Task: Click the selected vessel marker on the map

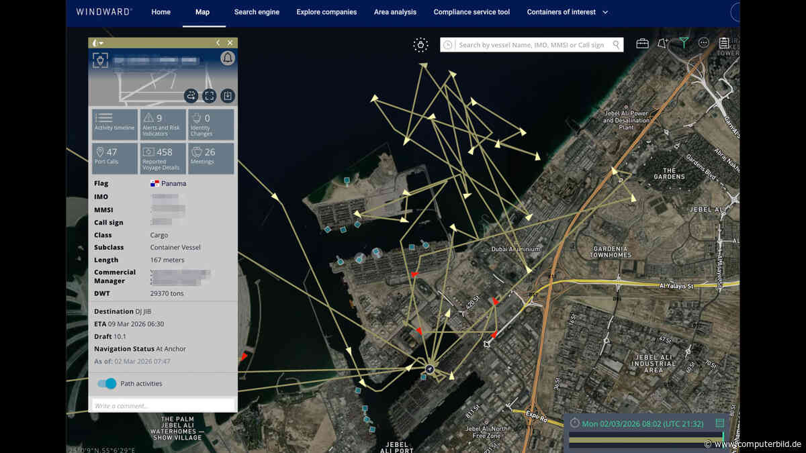Action: point(430,369)
